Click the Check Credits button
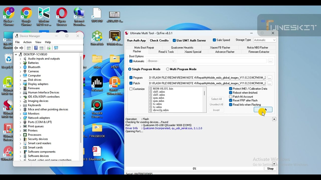 coord(159,40)
